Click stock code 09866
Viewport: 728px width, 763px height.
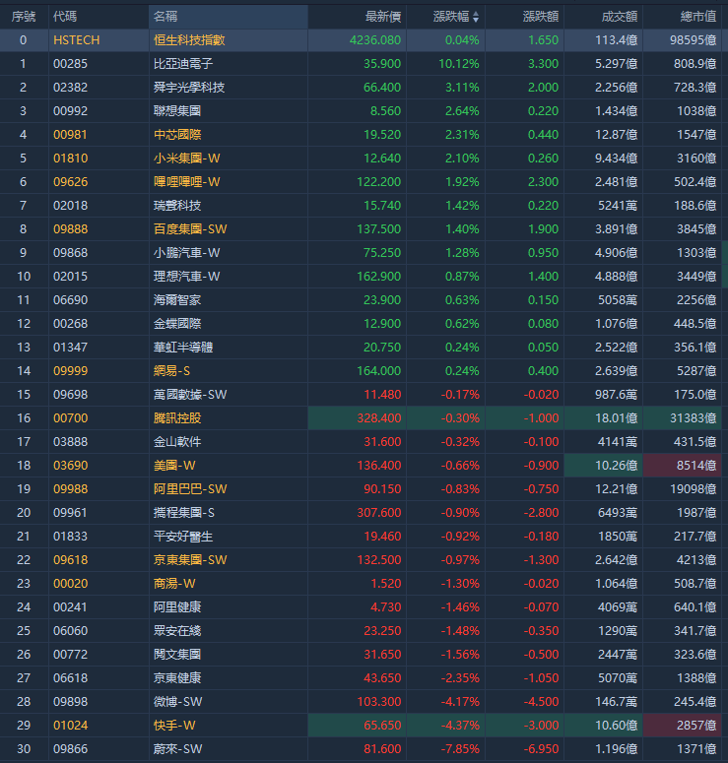pos(70,749)
